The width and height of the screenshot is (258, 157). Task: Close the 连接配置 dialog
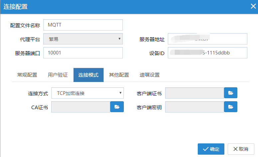[253, 6]
